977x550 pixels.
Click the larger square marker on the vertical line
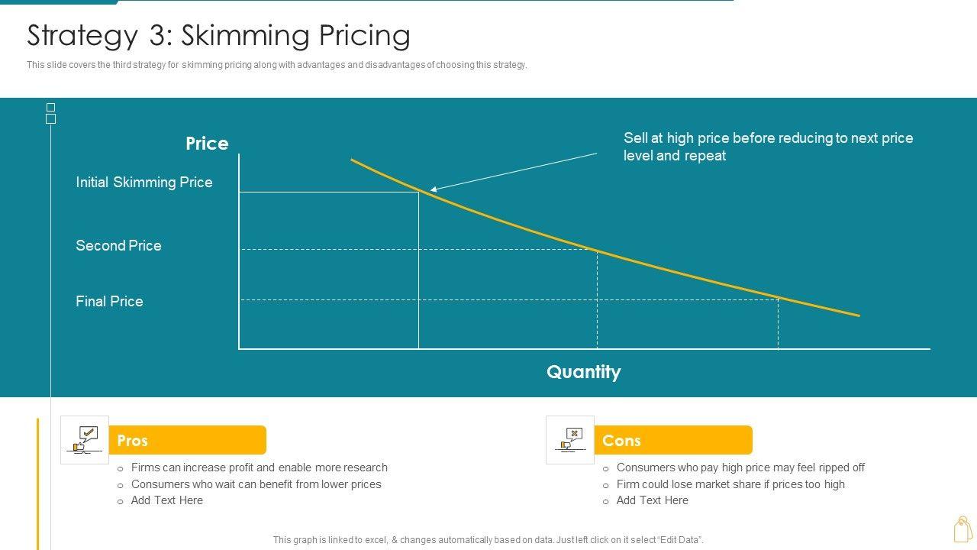[x=51, y=119]
